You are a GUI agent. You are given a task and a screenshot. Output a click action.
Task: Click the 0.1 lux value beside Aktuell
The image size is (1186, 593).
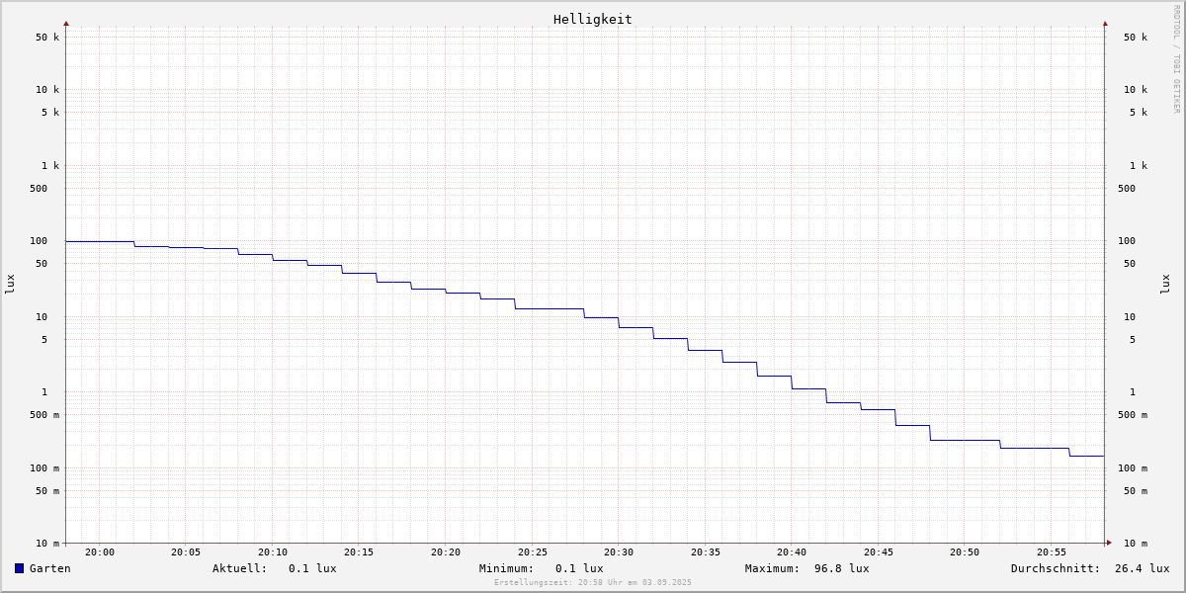coord(312,568)
